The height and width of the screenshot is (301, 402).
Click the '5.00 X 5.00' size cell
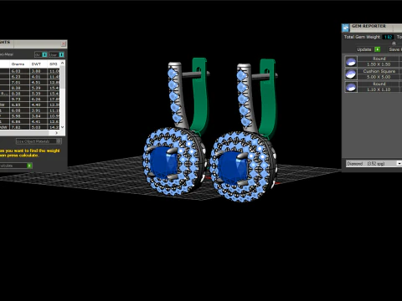click(379, 77)
